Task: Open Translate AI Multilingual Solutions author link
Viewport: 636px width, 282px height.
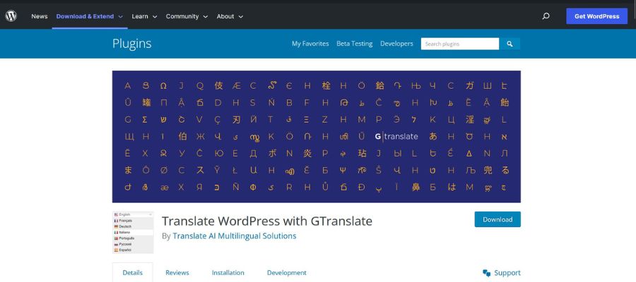Action: click(x=235, y=236)
